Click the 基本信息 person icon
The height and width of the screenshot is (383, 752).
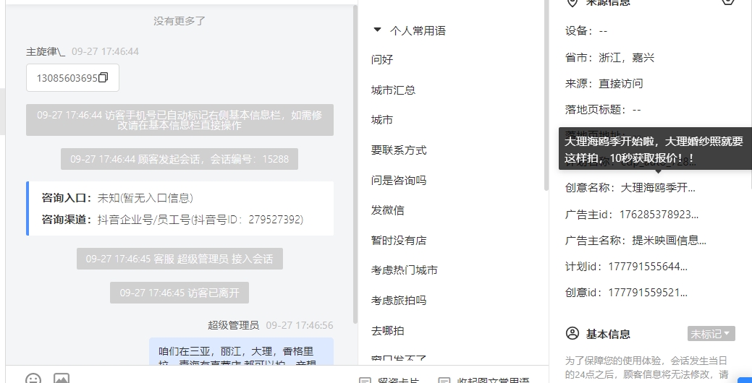tap(573, 333)
